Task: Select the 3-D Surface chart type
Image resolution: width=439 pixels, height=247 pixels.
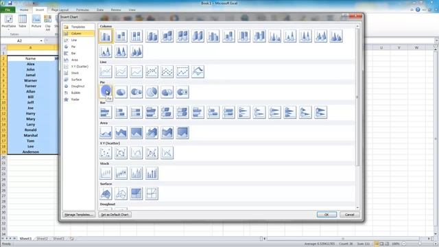Action: 106,193
